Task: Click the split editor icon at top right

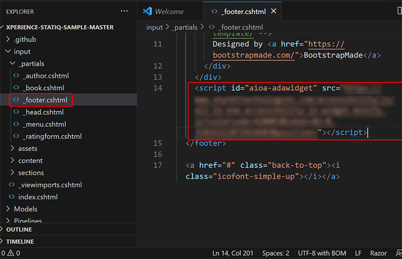Action: 399,11
